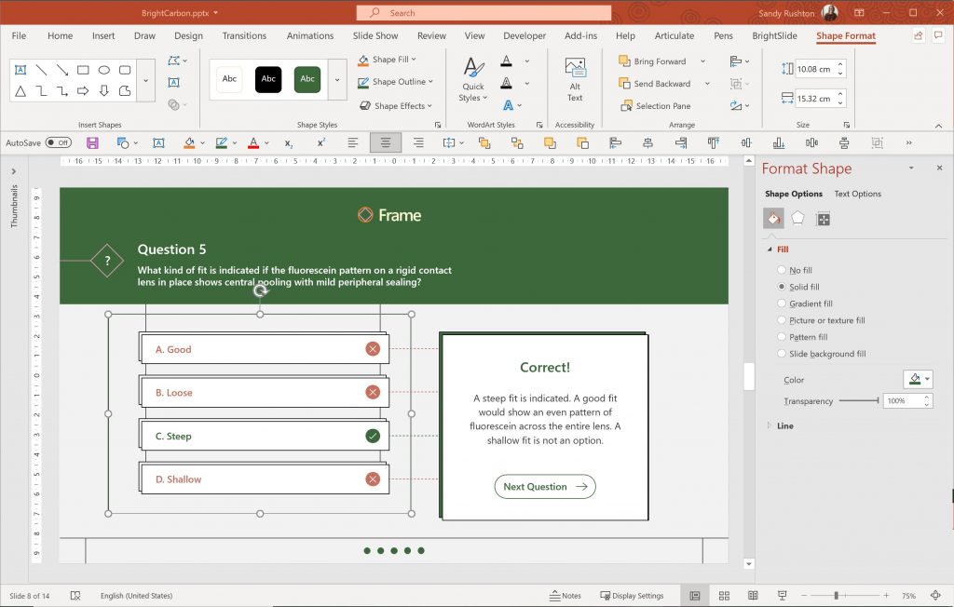Click the Save icon on the quick toolbar
This screenshot has height=607, width=954.
[92, 142]
